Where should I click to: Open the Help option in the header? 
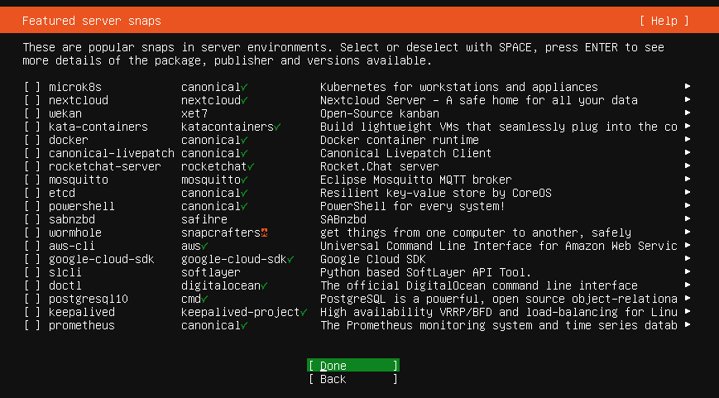[x=664, y=21]
